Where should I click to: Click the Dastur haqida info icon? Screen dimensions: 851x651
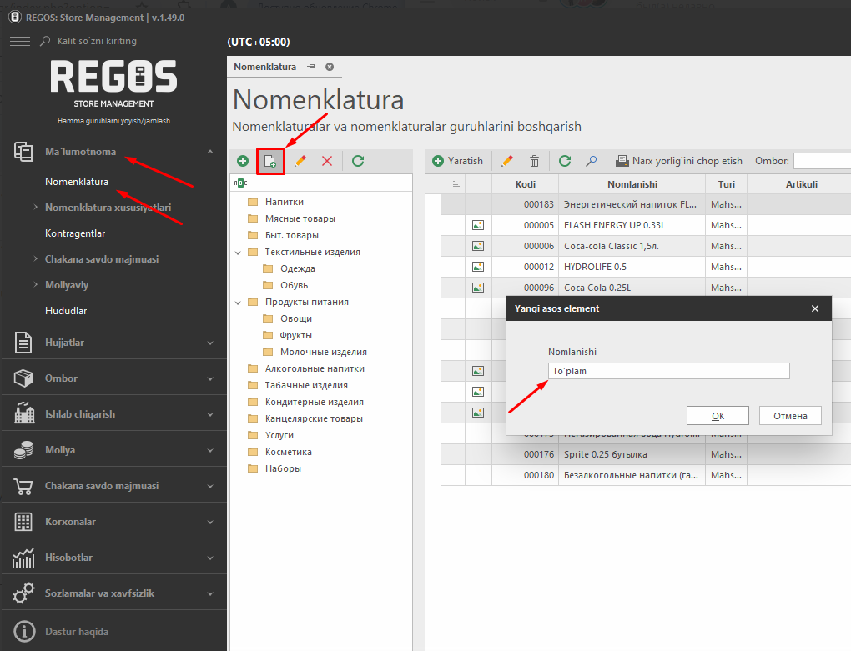pyautogui.click(x=24, y=632)
